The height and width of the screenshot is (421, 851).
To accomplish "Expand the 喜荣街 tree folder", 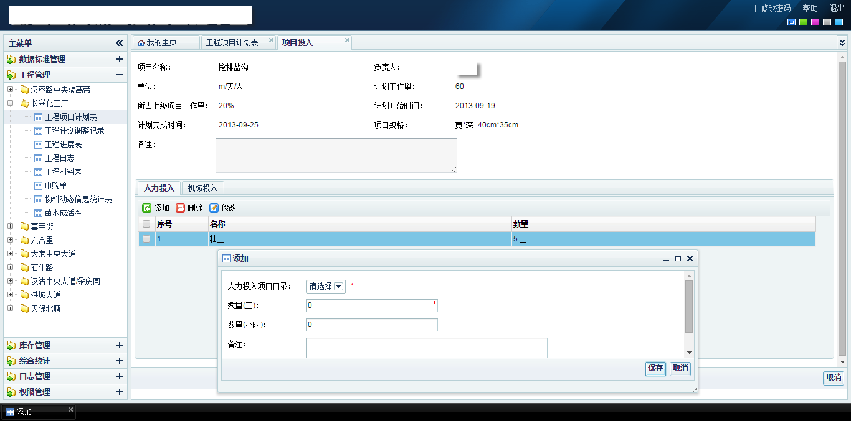I will tap(11, 226).
